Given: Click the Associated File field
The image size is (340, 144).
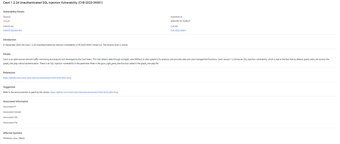Looking at the screenshot, I should click(10, 123).
